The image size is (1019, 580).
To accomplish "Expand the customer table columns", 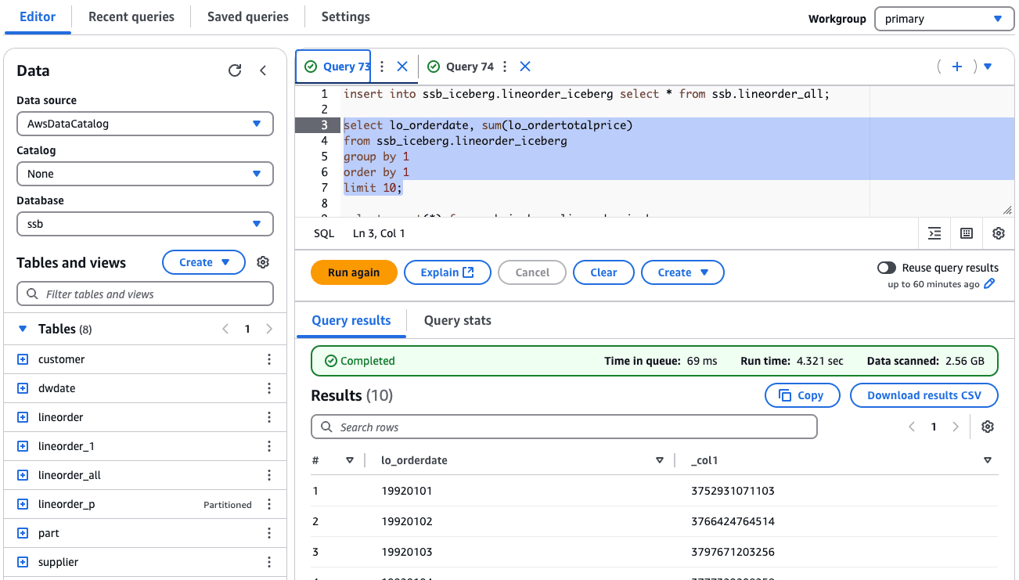I will click(x=23, y=359).
